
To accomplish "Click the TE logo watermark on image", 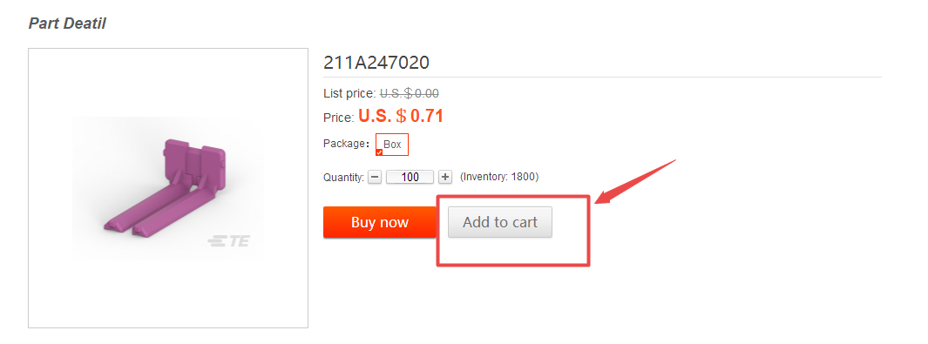I will click(x=227, y=241).
